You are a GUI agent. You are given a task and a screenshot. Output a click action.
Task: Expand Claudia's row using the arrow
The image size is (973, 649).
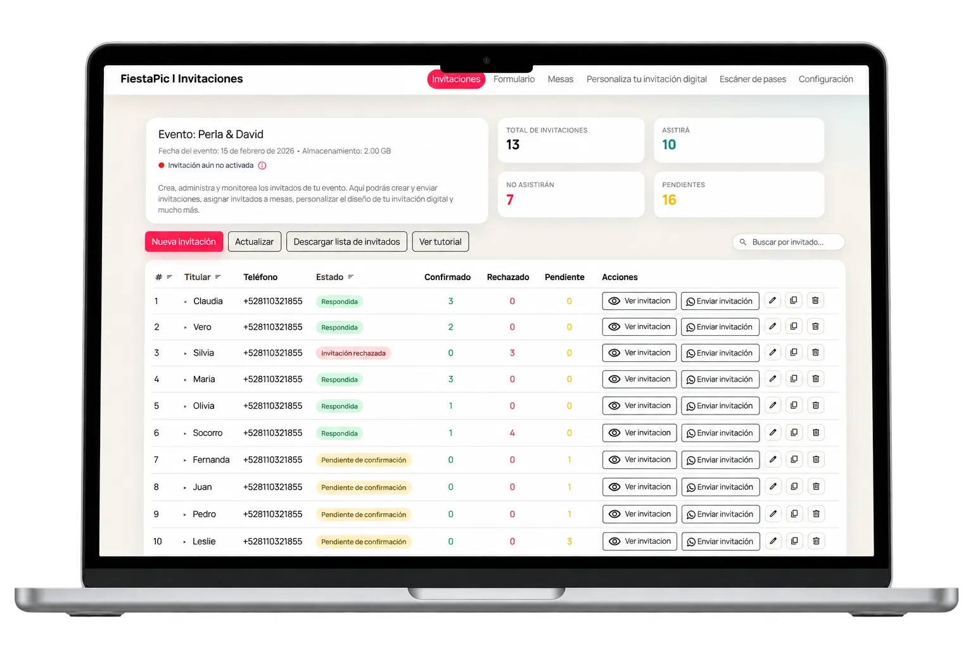coord(185,302)
